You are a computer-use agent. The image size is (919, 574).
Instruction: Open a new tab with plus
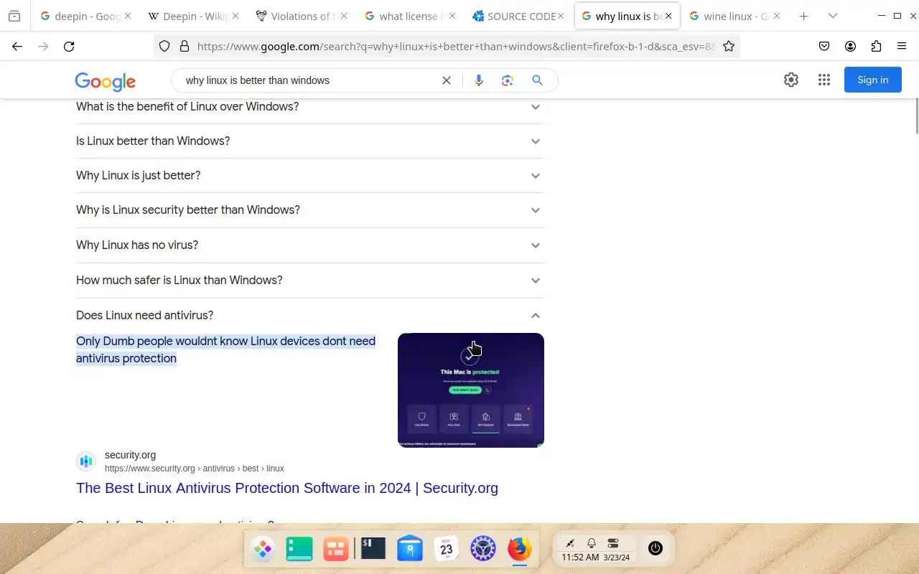[804, 16]
